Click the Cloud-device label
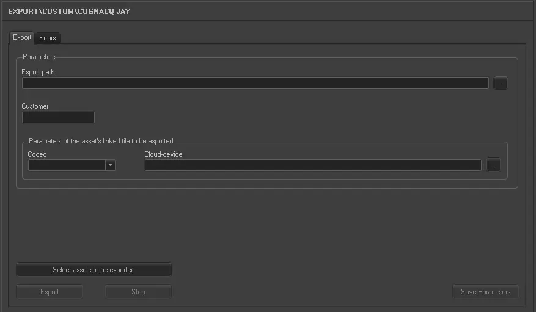536x312 pixels. coord(163,154)
